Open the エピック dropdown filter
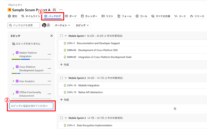This screenshot has width=207, height=129. (x=82, y=26)
